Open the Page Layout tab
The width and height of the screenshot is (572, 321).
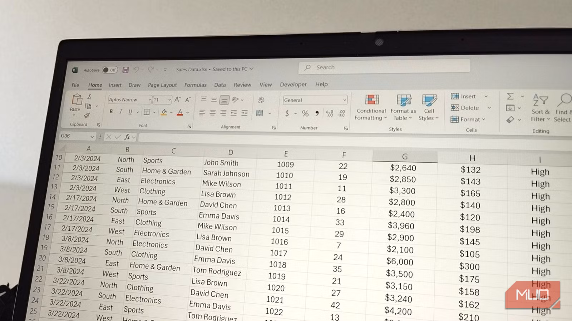pyautogui.click(x=162, y=85)
